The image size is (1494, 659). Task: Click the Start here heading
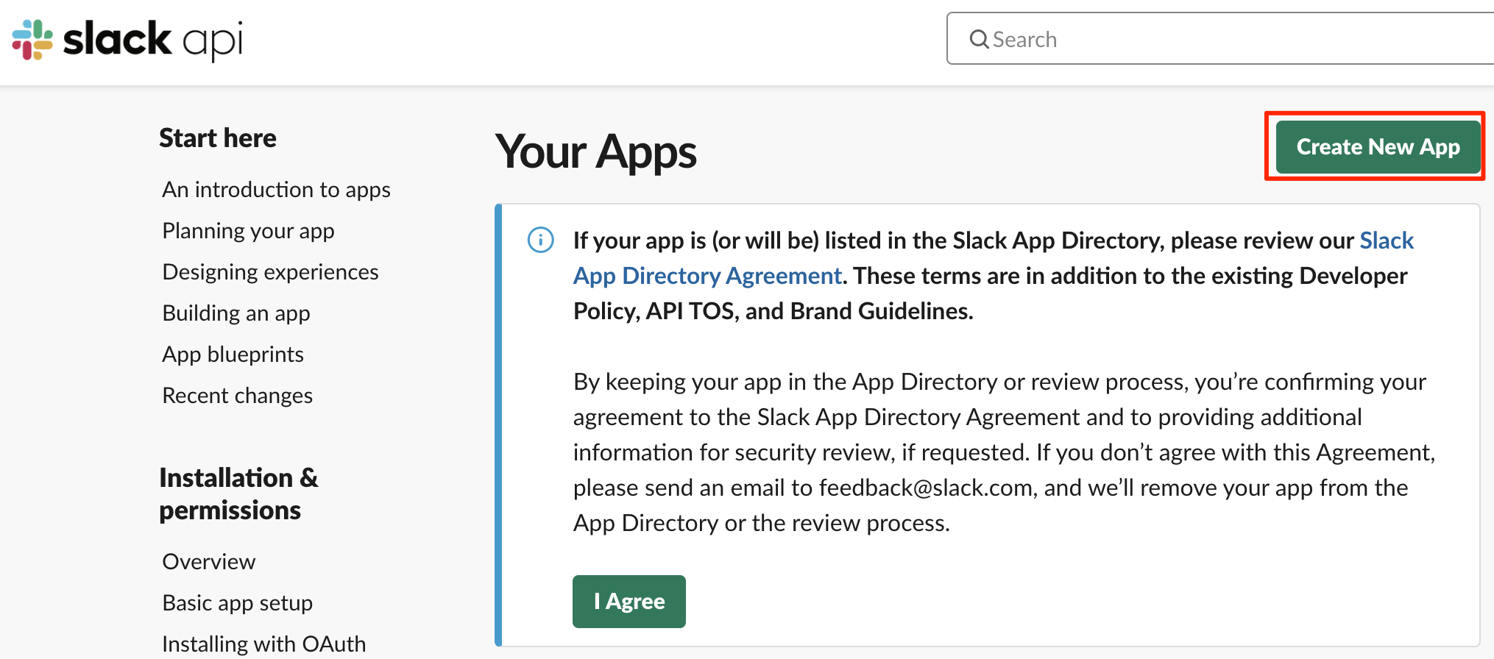[218, 138]
